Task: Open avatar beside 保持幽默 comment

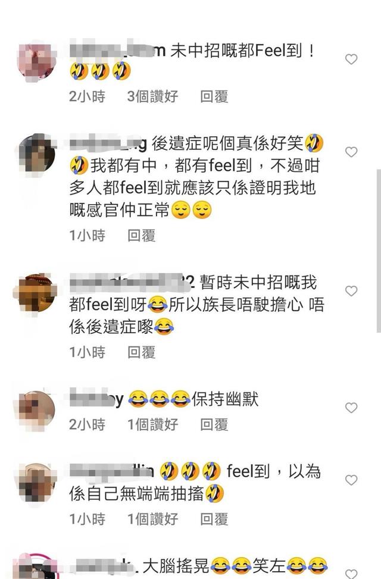Action: pyautogui.click(x=37, y=409)
